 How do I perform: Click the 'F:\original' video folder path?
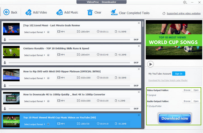click(x=151, y=95)
